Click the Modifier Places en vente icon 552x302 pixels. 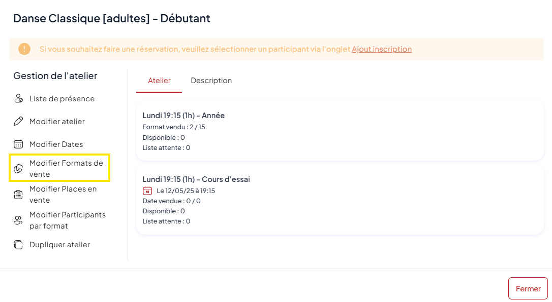tap(19, 195)
